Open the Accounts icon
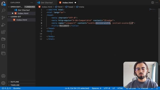The height and width of the screenshot is (90, 160). pyautogui.click(x=3, y=76)
